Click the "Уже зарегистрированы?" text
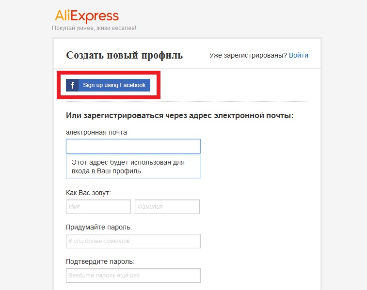Viewport: 367px width, 290px height. tap(248, 55)
